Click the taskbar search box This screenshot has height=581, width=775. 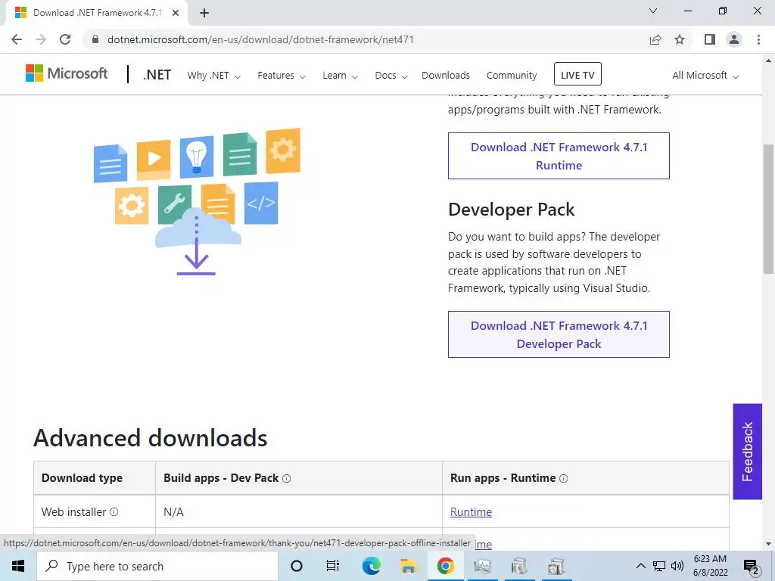(x=157, y=566)
